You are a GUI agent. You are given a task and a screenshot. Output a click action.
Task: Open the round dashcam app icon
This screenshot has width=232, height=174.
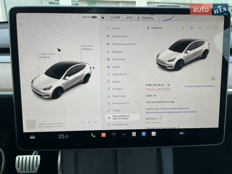pos(113,134)
